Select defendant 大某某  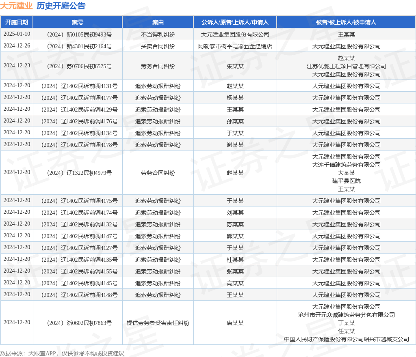(346, 173)
